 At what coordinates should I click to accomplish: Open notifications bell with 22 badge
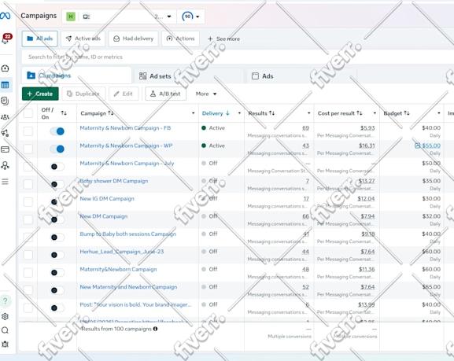pyautogui.click(x=6, y=39)
